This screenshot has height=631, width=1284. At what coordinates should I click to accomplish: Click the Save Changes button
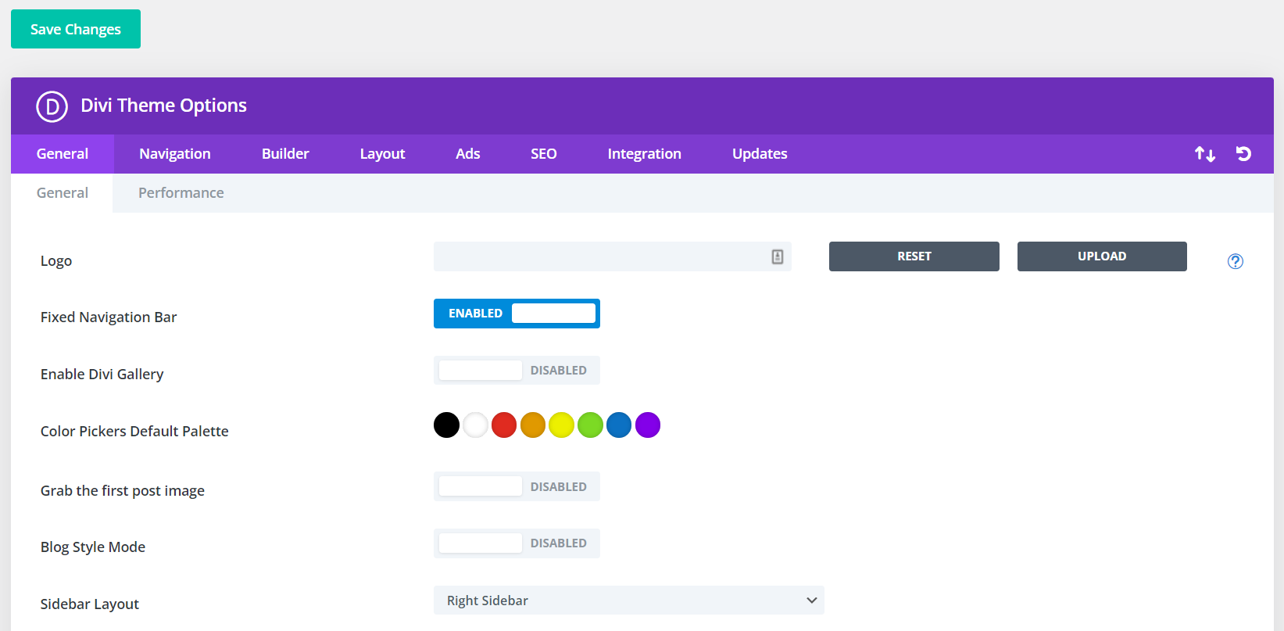pyautogui.click(x=76, y=29)
